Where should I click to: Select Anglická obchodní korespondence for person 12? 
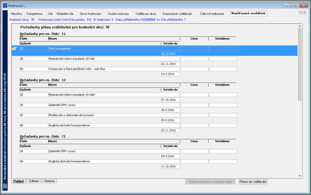click(114, 125)
